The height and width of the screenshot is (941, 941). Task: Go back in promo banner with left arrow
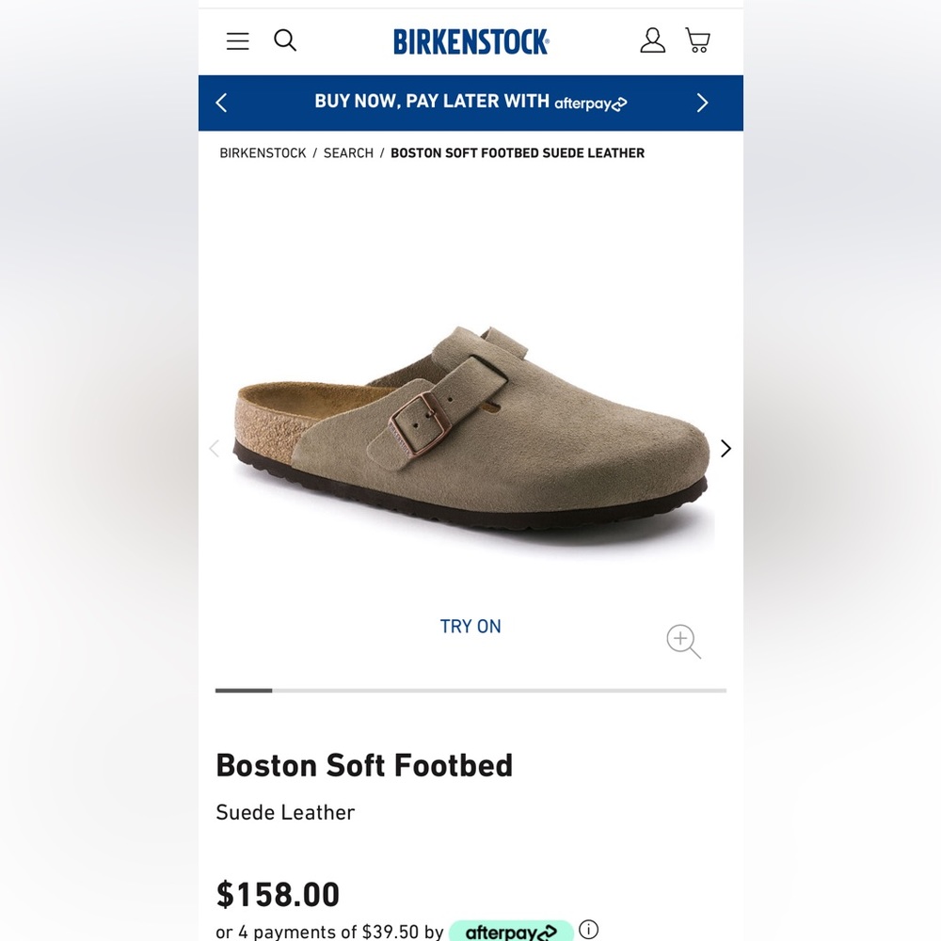(221, 102)
